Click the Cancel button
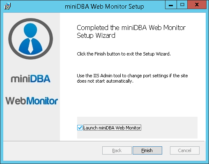Screen dimensions: 209x164 point(185,150)
